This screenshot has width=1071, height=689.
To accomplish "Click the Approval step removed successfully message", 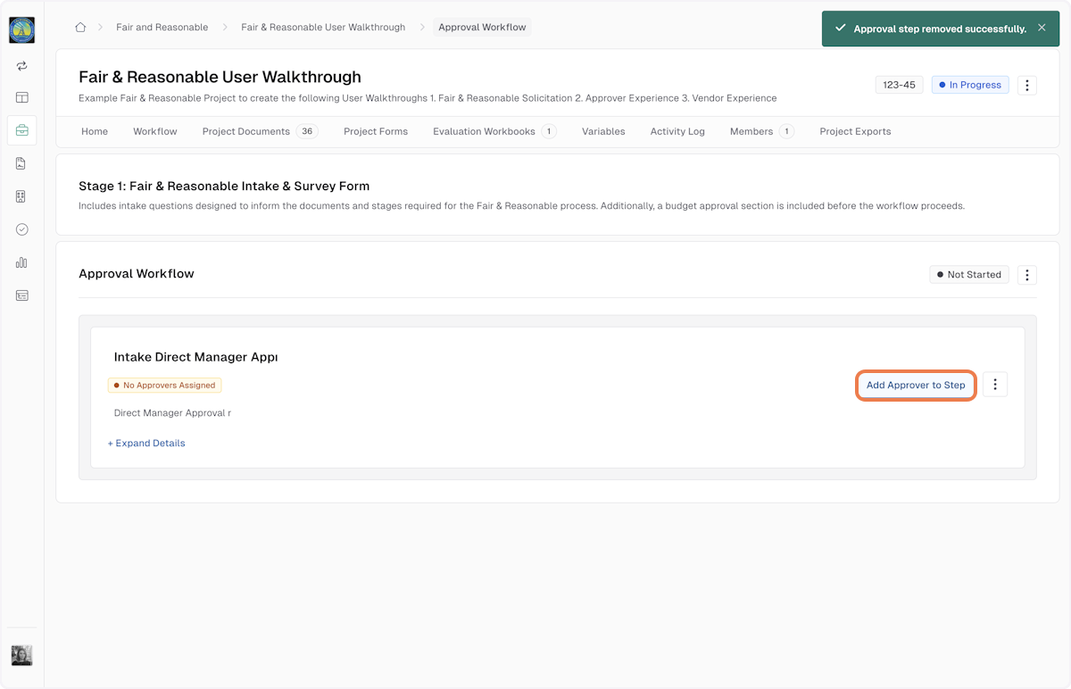I will coord(940,29).
